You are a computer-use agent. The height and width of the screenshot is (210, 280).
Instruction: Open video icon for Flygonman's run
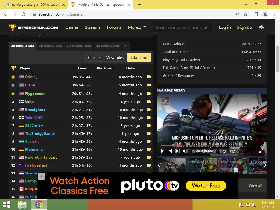[x=149, y=94]
